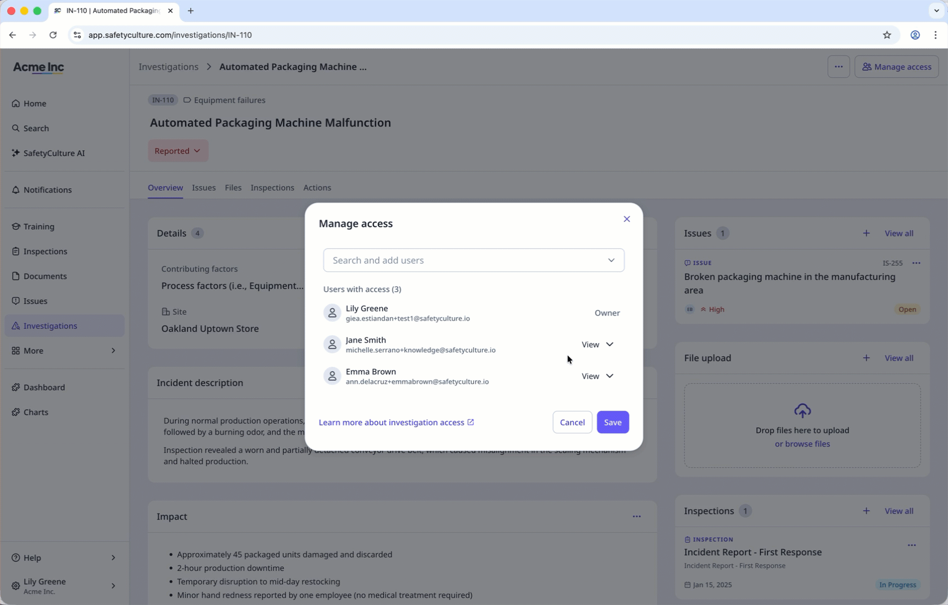Open Search from the sidebar
The width and height of the screenshot is (948, 605).
pyautogui.click(x=64, y=128)
